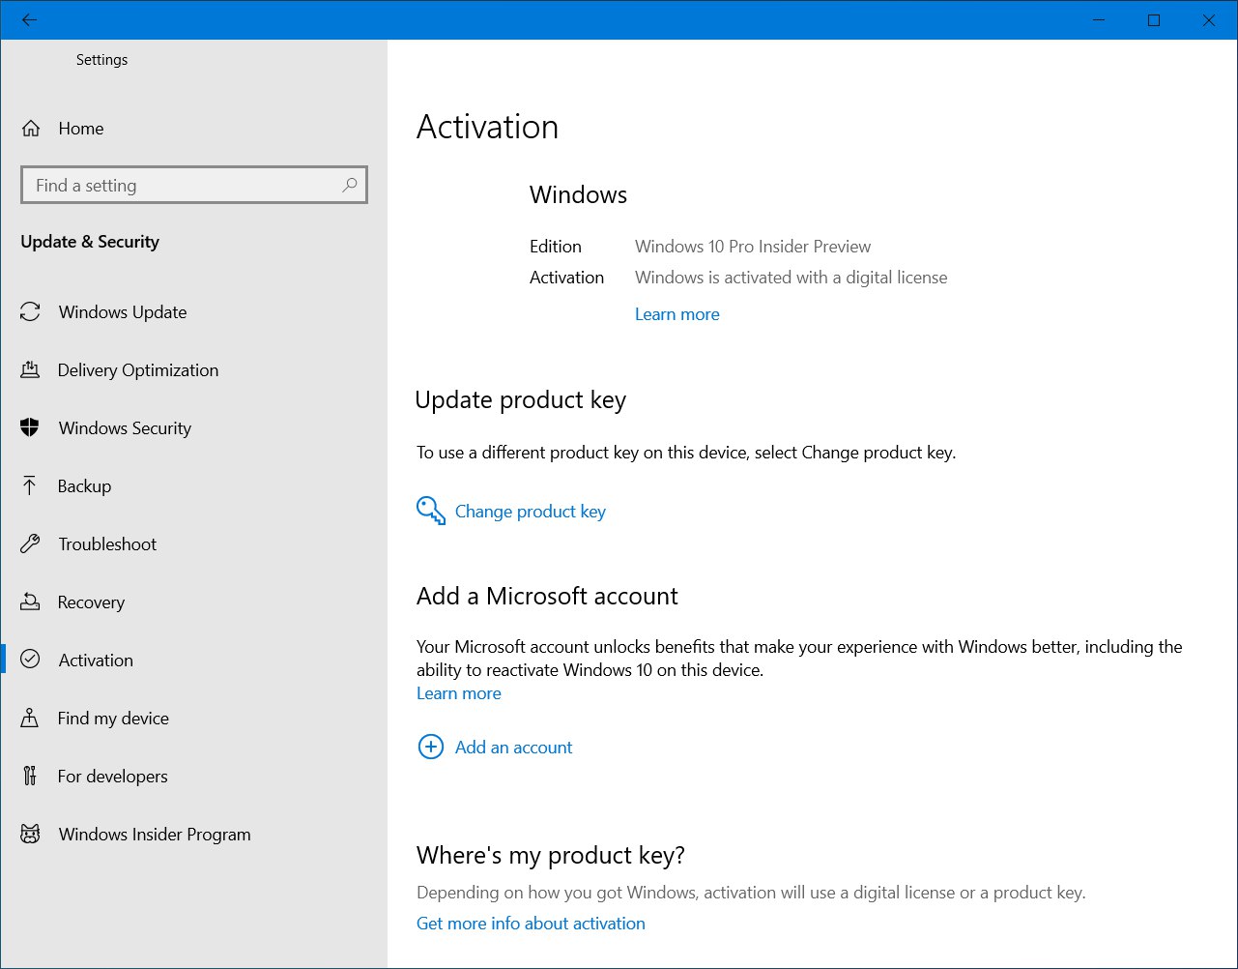Click Learn more under Microsoft account description
Viewport: 1238px width, 969px height.
[459, 693]
